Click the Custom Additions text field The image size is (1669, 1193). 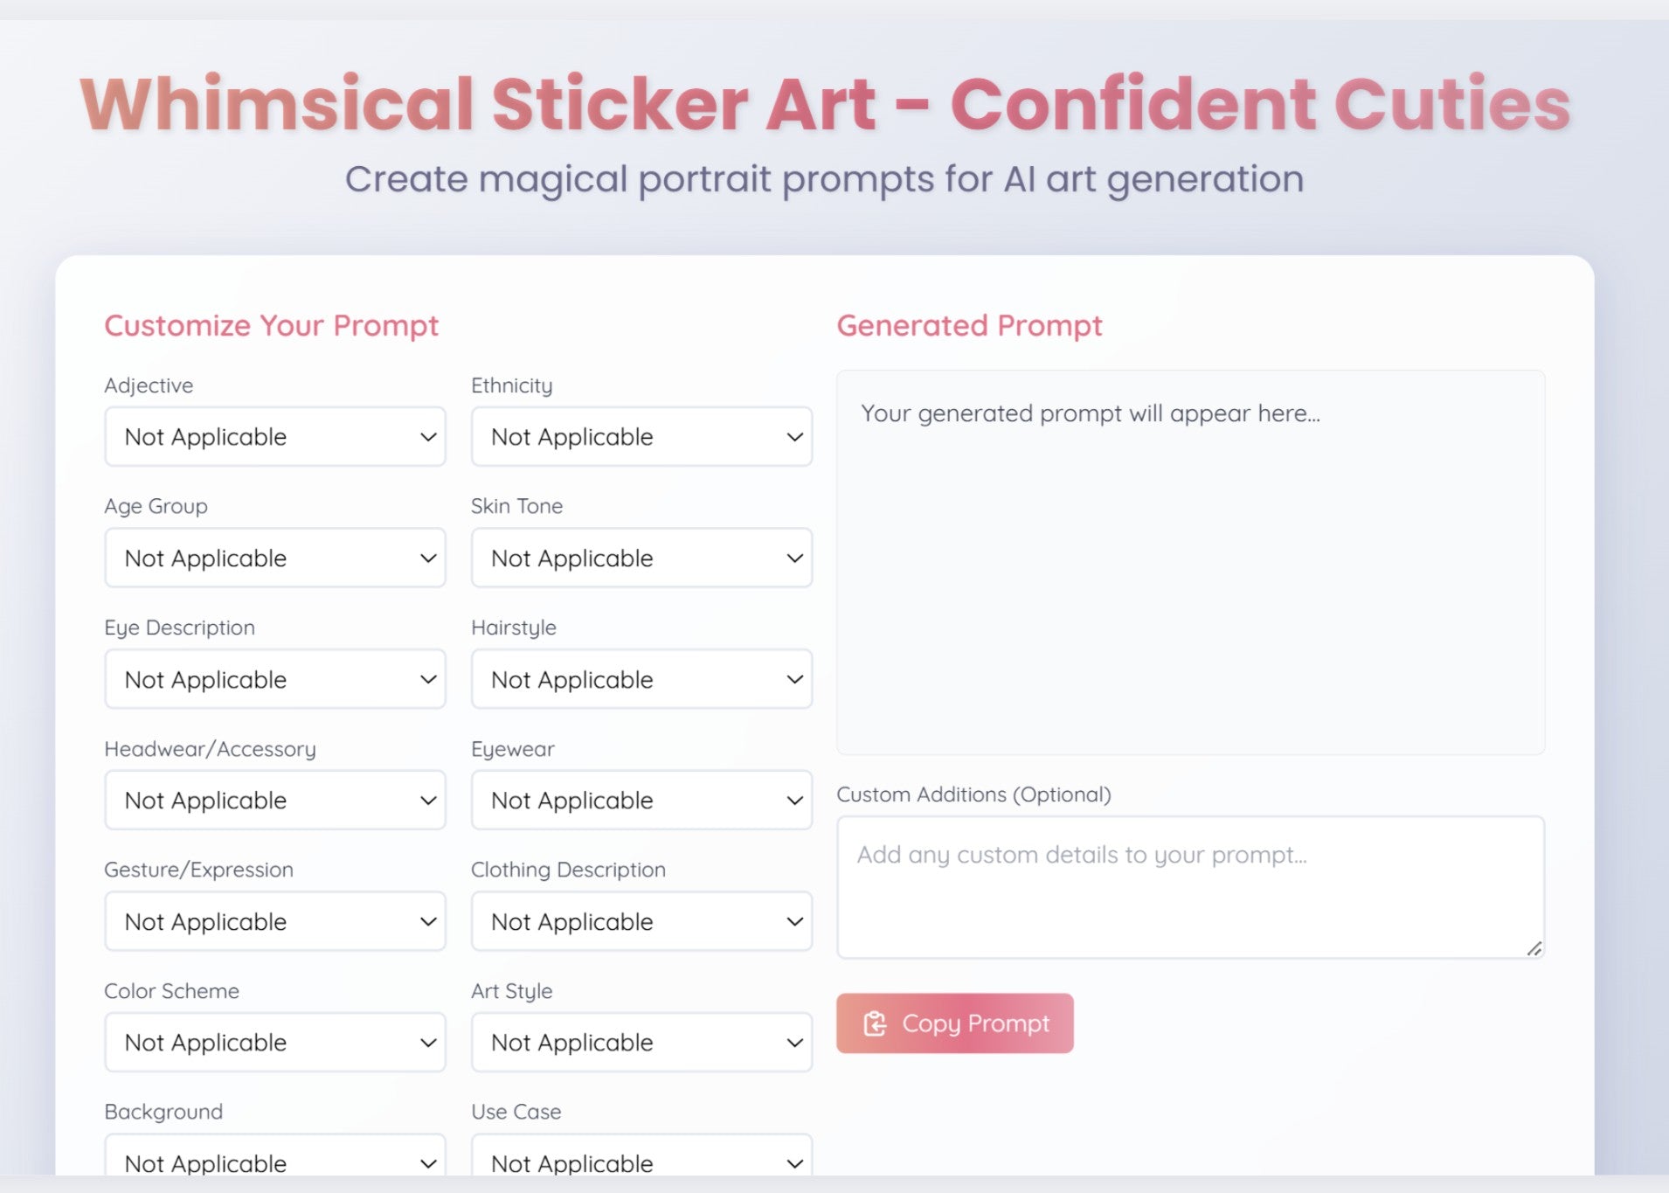click(1189, 887)
